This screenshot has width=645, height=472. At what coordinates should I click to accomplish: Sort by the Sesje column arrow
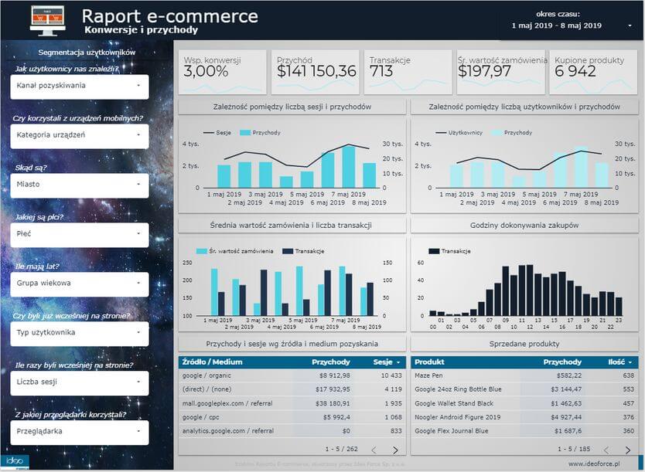pyautogui.click(x=398, y=362)
